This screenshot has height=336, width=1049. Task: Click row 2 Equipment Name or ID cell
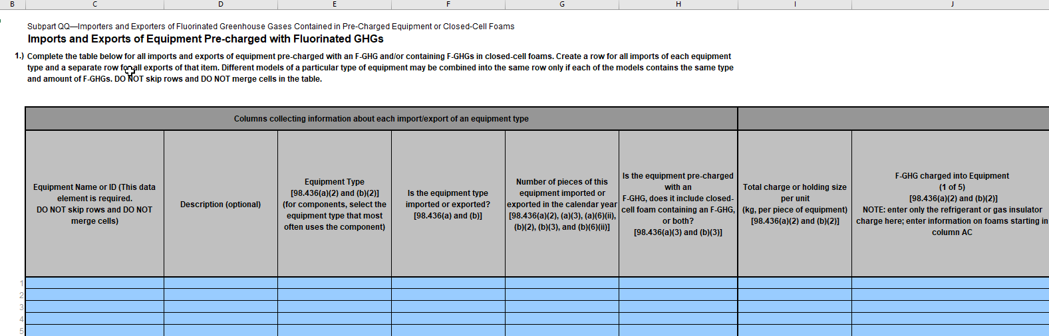click(x=94, y=295)
